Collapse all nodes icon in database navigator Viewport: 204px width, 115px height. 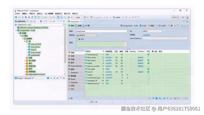point(51,21)
